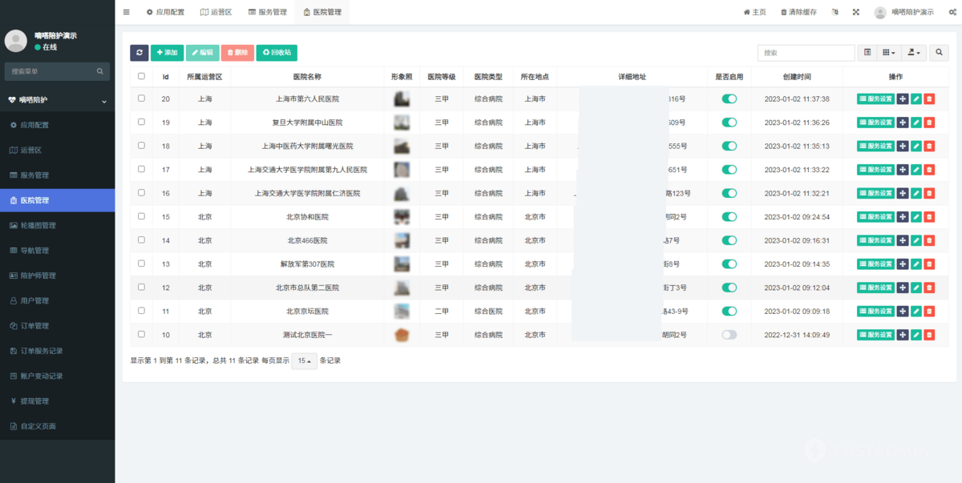This screenshot has width=962, height=483.
Task: Collapse the 嘀嗒陪护 sidebar menu group
Action: click(x=58, y=100)
